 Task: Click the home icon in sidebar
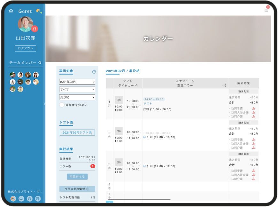point(11,11)
